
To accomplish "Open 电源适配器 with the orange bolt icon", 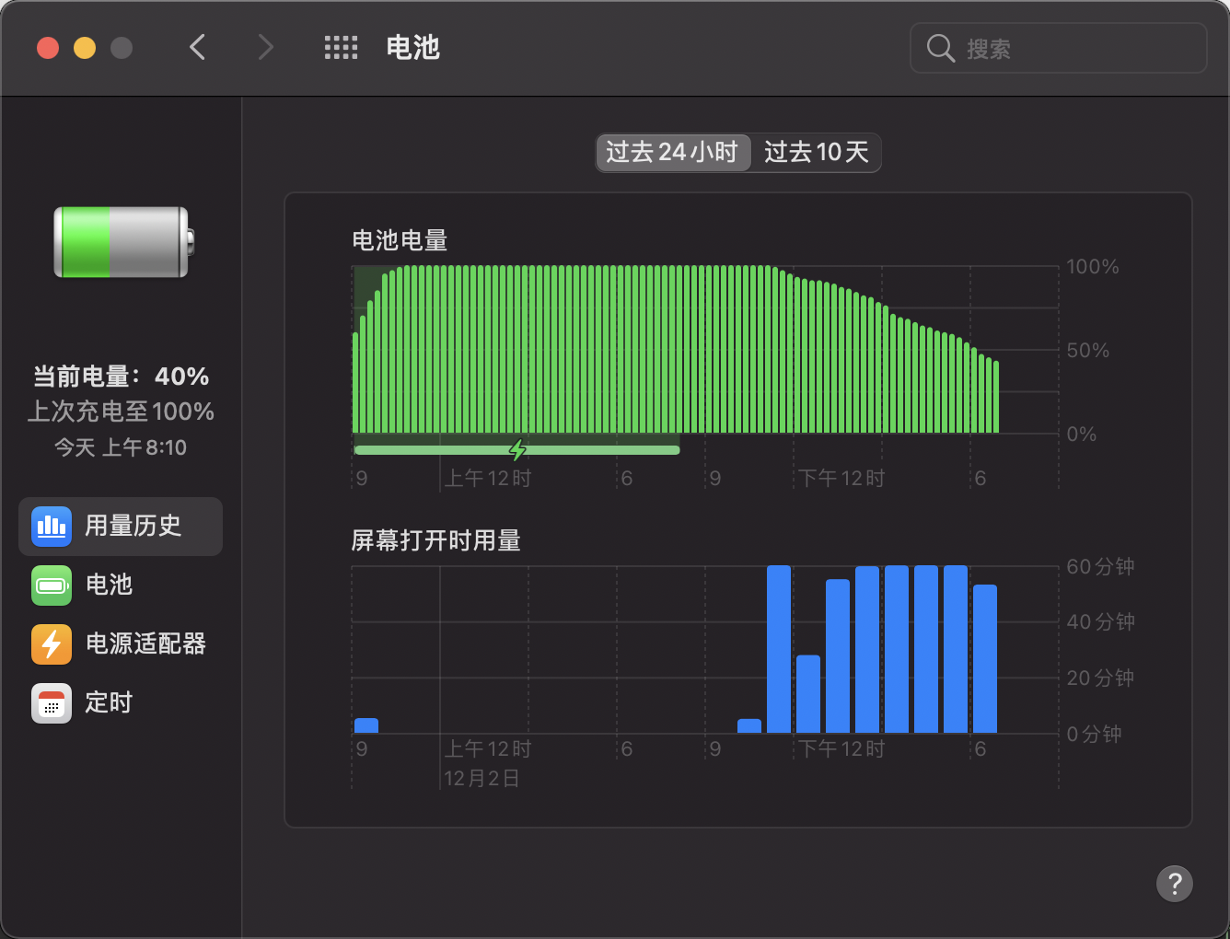I will [52, 644].
